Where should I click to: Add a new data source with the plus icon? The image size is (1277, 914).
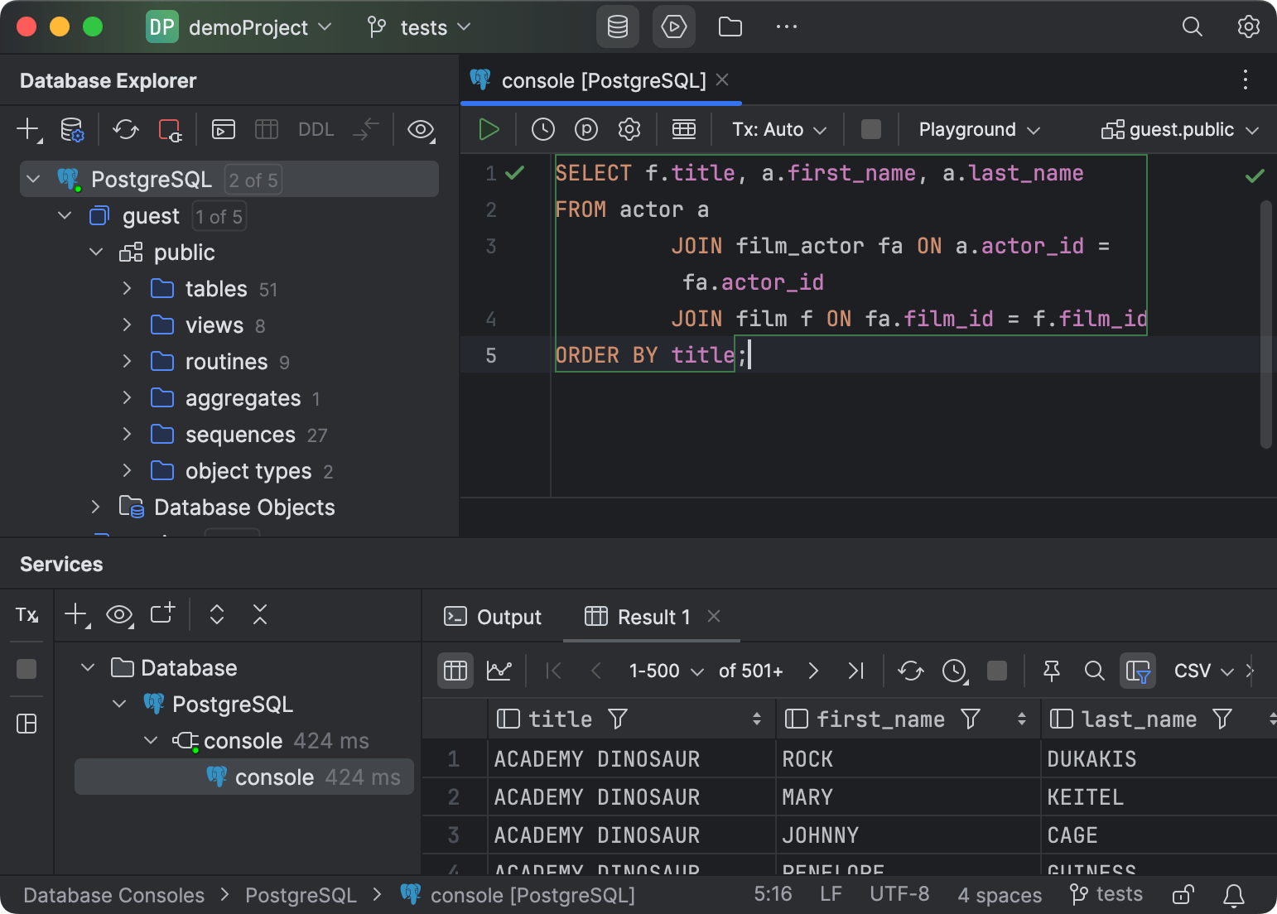pyautogui.click(x=27, y=129)
